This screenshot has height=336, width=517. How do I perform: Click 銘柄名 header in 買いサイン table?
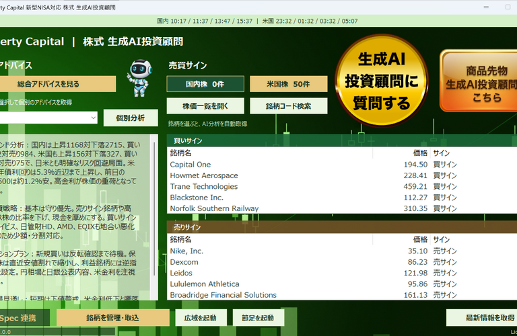pos(270,153)
